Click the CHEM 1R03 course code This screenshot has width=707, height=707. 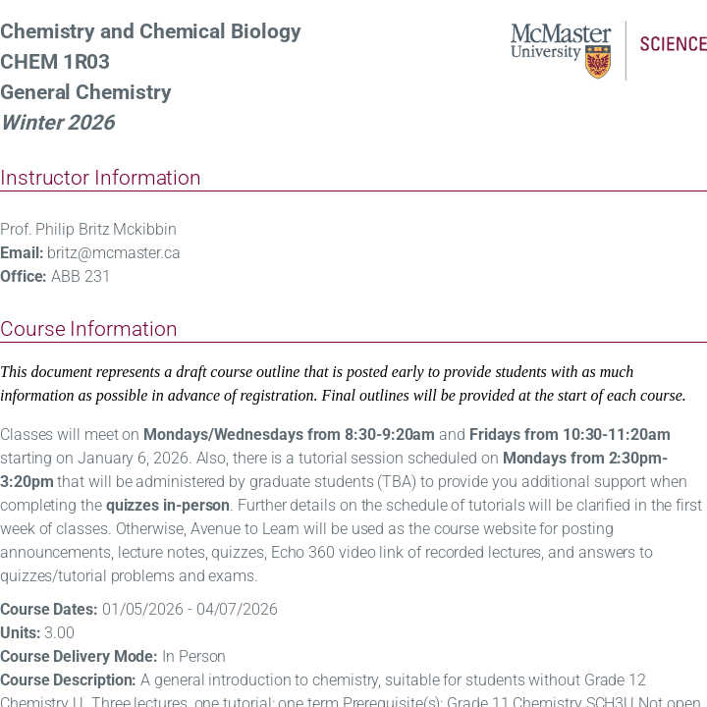pos(55,62)
